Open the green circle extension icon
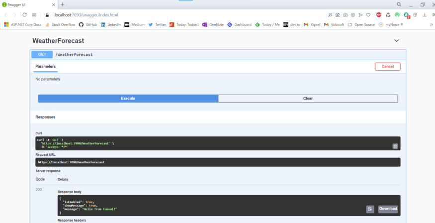This screenshot has height=223, width=435. 397,15
